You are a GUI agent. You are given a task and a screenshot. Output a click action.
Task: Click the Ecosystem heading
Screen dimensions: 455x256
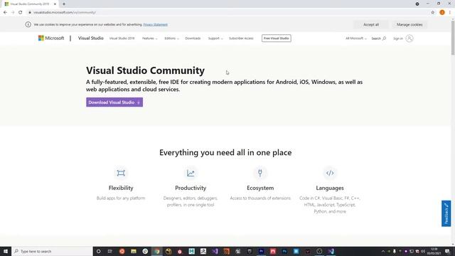point(260,188)
